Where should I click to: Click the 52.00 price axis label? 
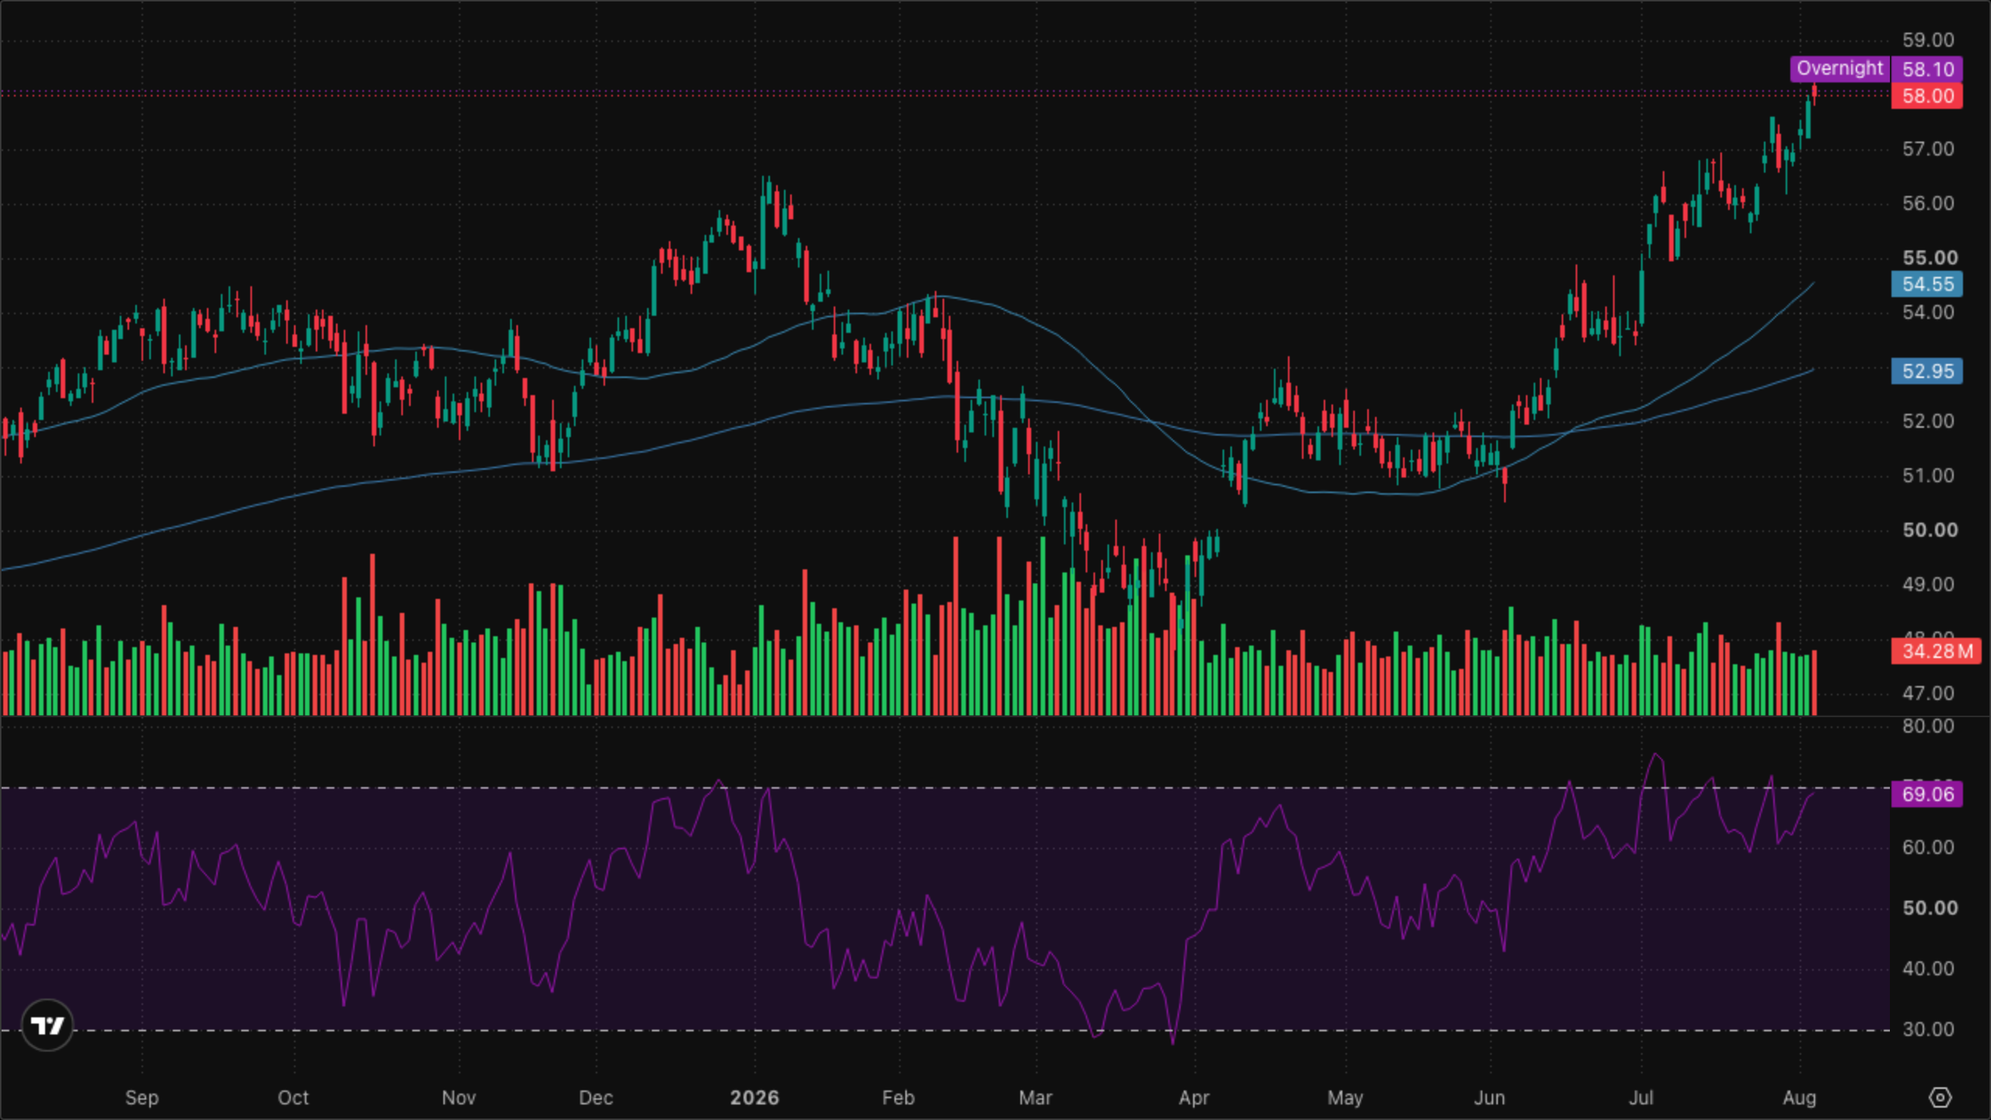coord(1928,422)
